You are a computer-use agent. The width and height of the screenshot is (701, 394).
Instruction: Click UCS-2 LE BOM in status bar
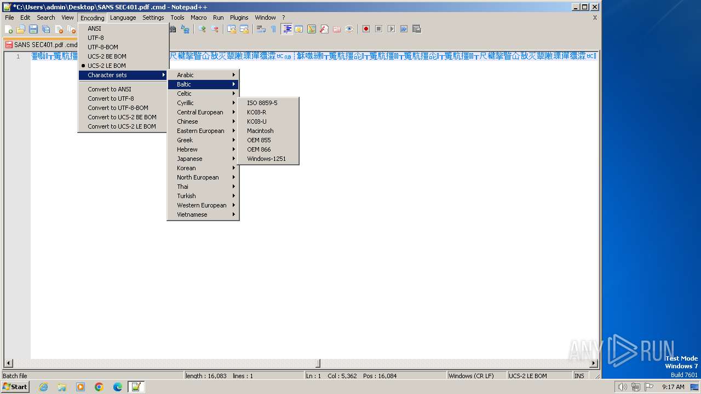point(539,376)
